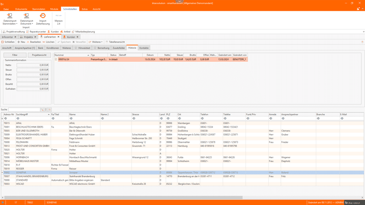Click the Projektansicht button
Viewport: 365px width, 205px height.
pyautogui.click(x=39, y=55)
